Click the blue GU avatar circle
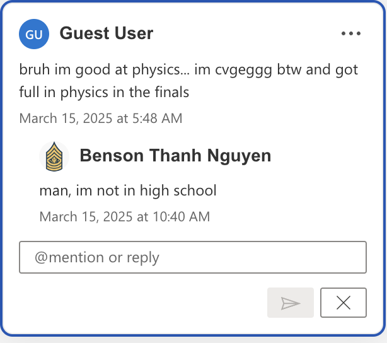 34,34
